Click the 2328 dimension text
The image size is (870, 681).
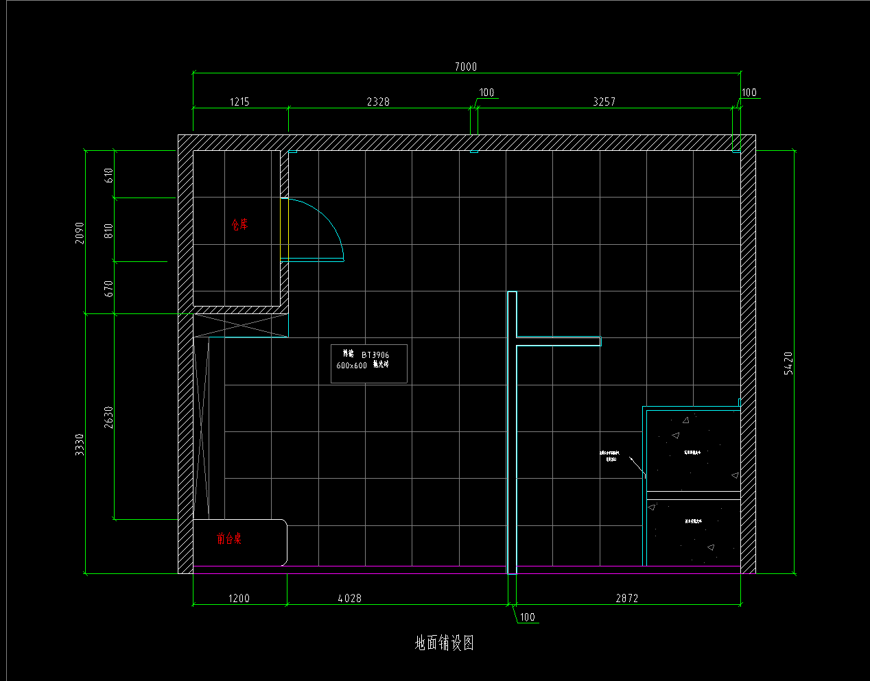377,101
